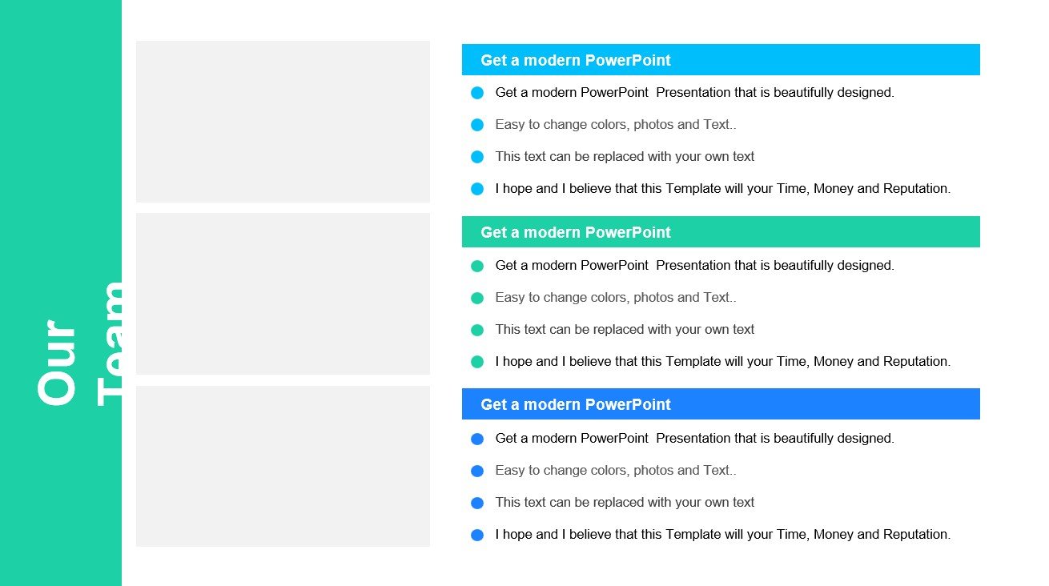Select the dark blue bullet beside the bottom section's first line

(x=477, y=439)
